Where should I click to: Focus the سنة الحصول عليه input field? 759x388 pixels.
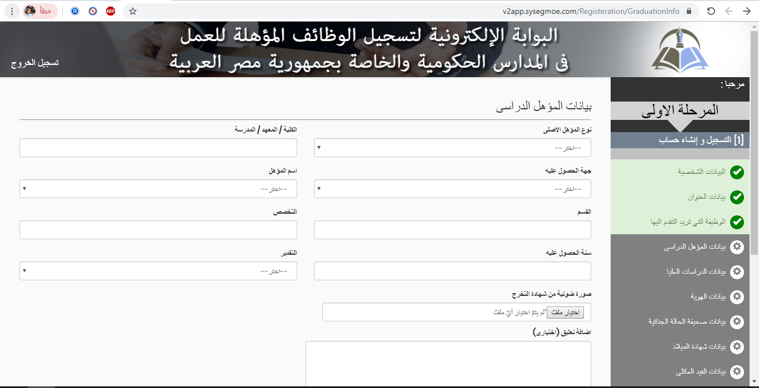452,271
